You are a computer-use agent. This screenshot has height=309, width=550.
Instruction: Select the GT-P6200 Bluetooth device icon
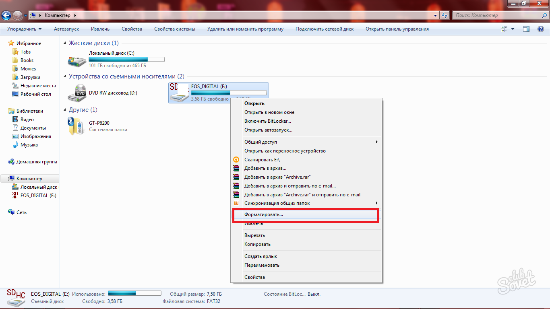76,126
